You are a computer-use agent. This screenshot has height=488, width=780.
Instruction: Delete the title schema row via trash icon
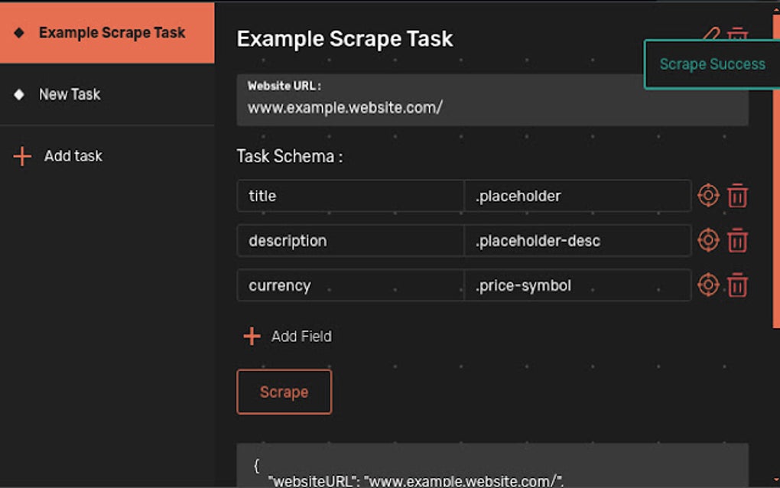coord(737,196)
